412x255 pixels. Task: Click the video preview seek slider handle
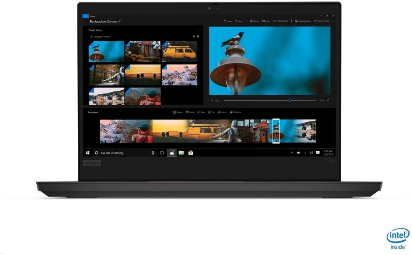click(x=290, y=100)
